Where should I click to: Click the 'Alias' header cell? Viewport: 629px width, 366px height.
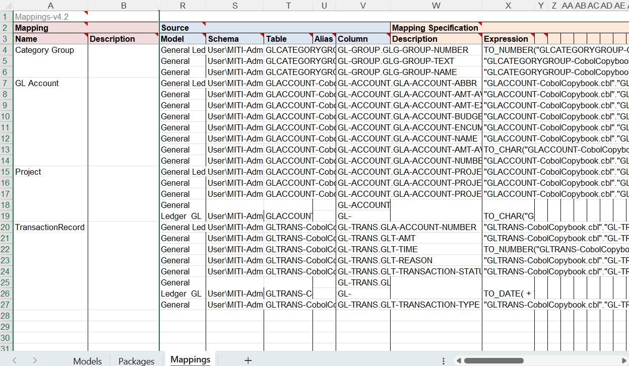click(x=324, y=39)
